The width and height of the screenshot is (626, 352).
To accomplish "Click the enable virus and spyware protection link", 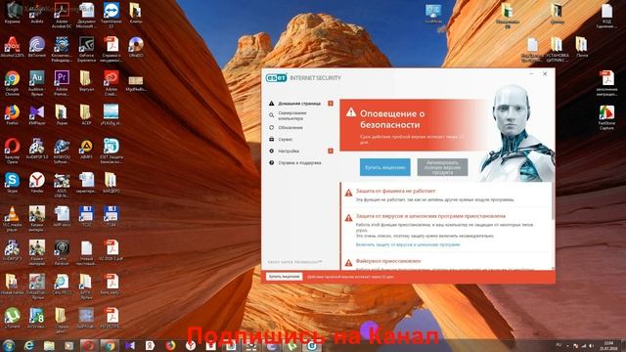I will tap(408, 244).
